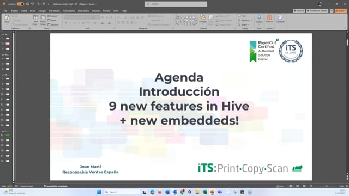
Task: Open Microsoft Teams from taskbar
Action: (x=220, y=192)
